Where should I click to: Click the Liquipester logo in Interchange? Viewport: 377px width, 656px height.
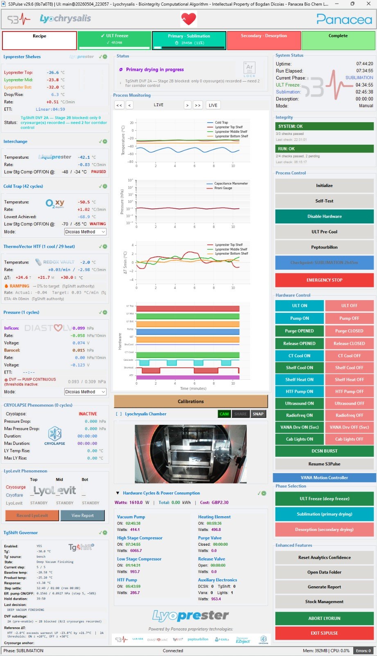[x=55, y=157]
